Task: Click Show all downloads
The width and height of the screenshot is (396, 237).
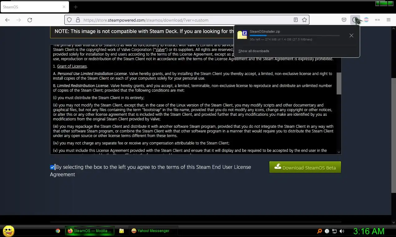Action: pyautogui.click(x=254, y=51)
